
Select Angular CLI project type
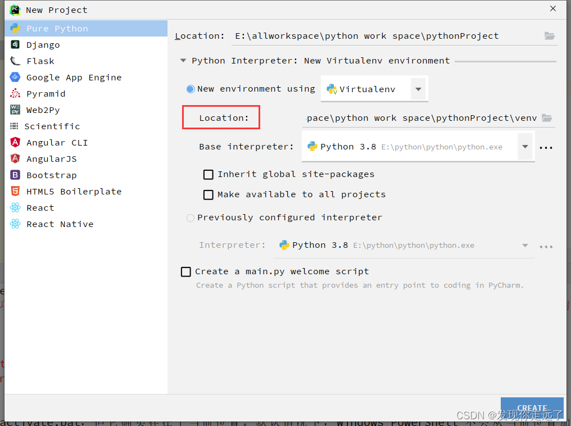[86, 142]
